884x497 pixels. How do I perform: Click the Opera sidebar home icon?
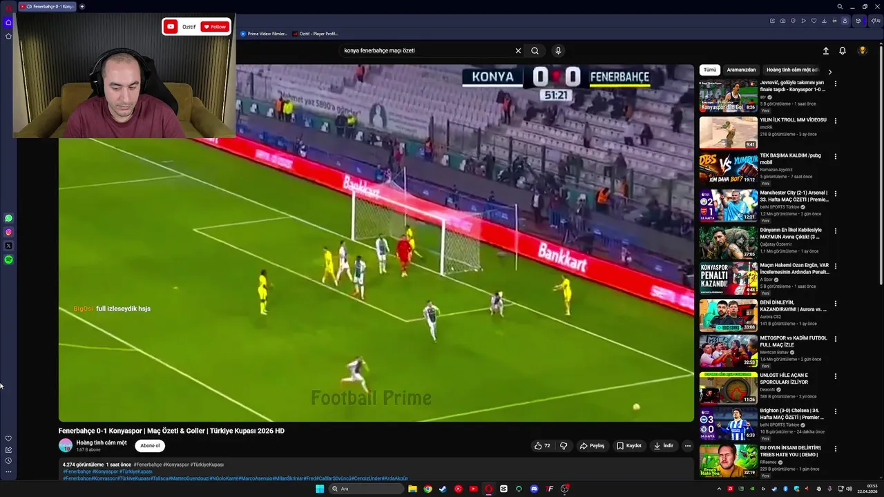pos(8,22)
